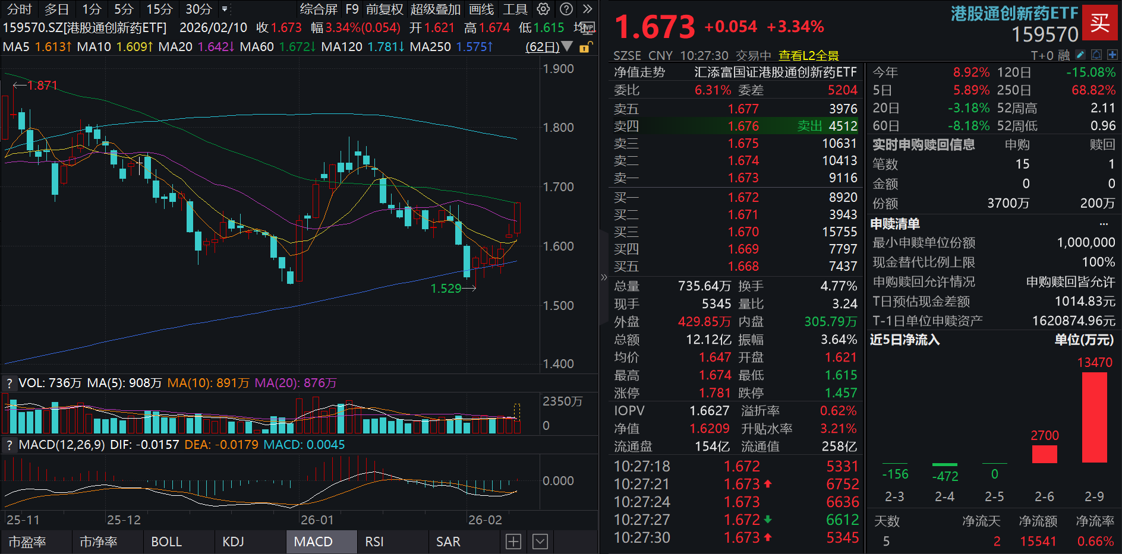Open the 查看L2全景 link
This screenshot has width=1122, height=554.
[810, 55]
